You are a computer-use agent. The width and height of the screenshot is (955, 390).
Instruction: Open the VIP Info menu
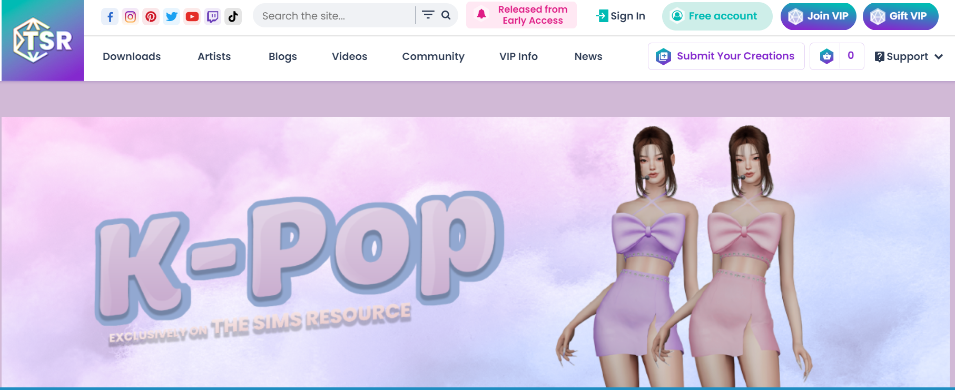tap(519, 56)
